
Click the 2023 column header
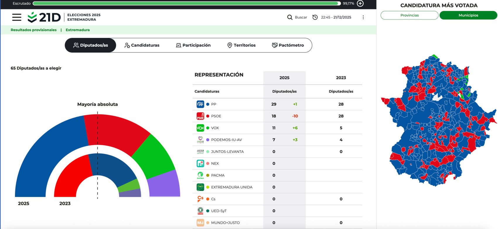click(x=341, y=78)
